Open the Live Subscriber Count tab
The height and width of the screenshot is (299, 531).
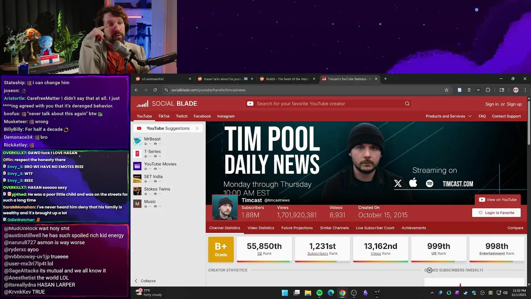click(x=375, y=228)
